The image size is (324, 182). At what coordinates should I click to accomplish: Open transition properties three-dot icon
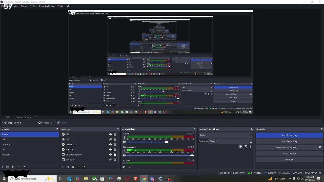(251, 147)
